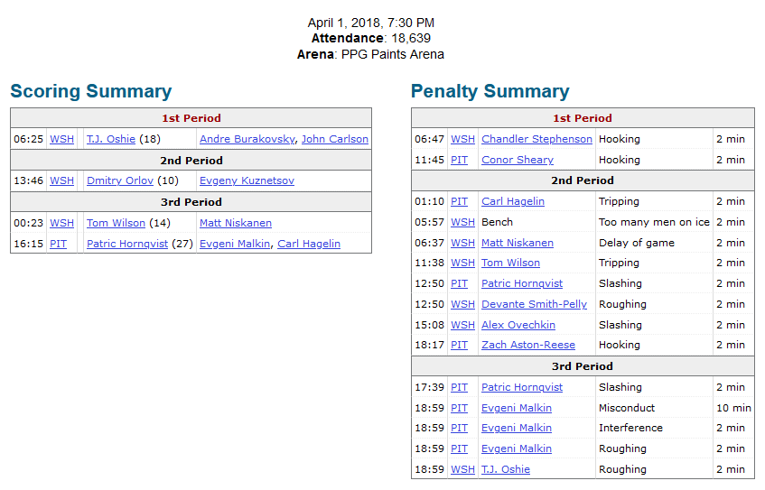765x490 pixels.
Task: Click Matt Niskanen in the delay of game row
Action: click(x=518, y=243)
